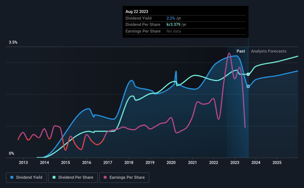Click the 2018 x-axis label
The height and width of the screenshot is (188, 304).
click(x=129, y=162)
